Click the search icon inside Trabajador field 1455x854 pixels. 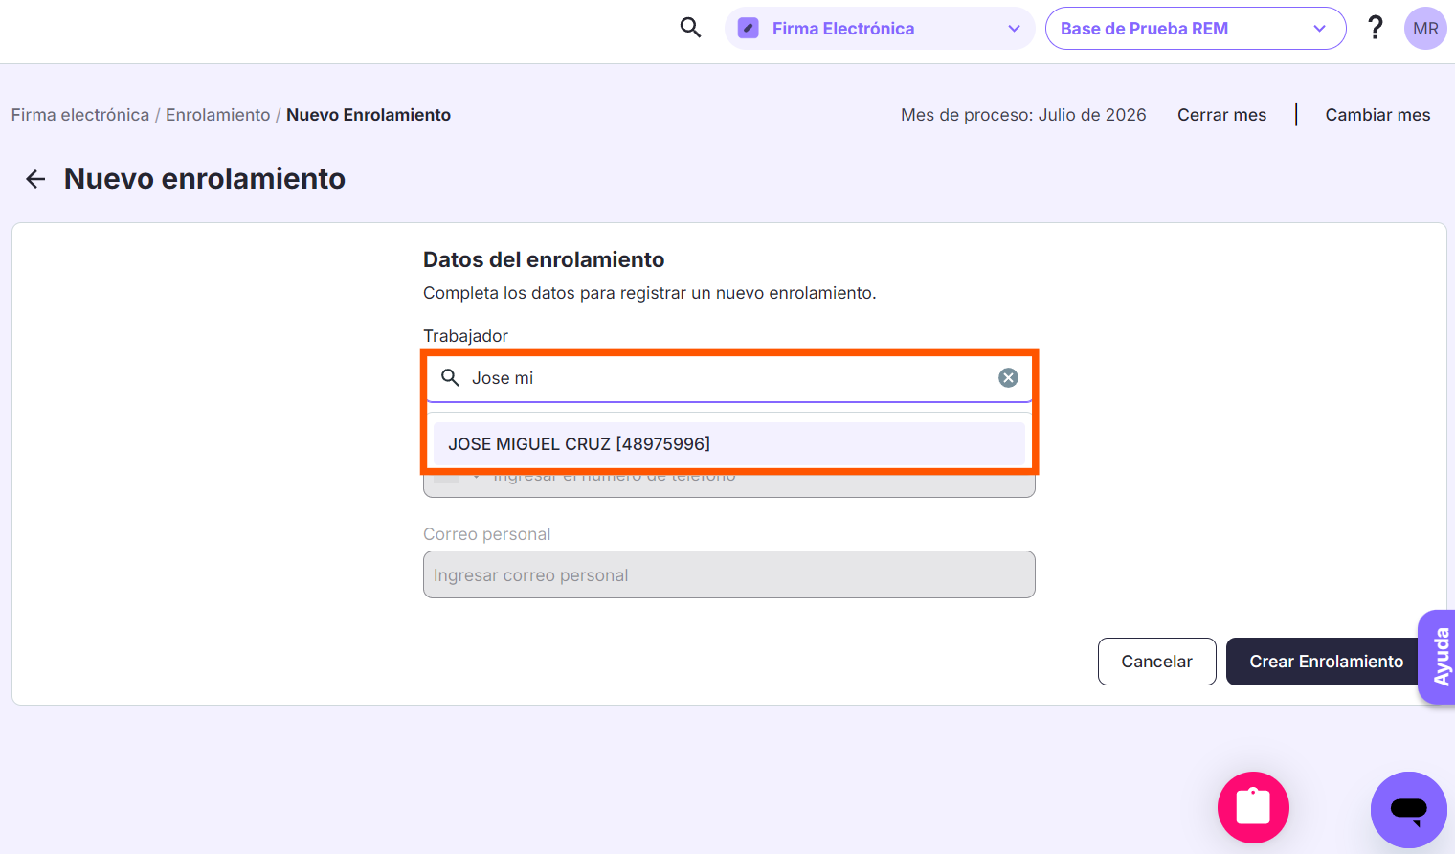(x=450, y=377)
